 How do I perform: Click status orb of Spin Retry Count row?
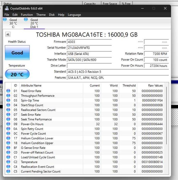click(8, 129)
